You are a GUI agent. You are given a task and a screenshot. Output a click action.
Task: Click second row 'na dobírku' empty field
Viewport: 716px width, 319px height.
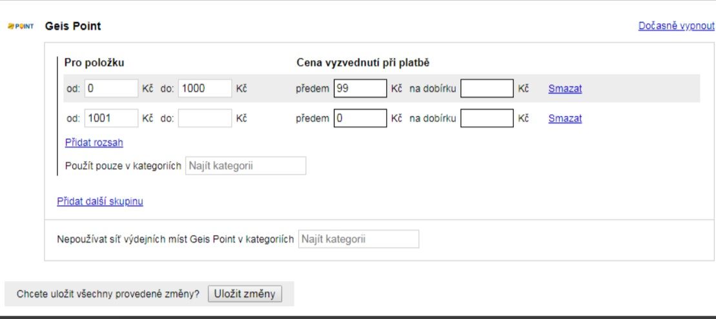click(x=487, y=118)
